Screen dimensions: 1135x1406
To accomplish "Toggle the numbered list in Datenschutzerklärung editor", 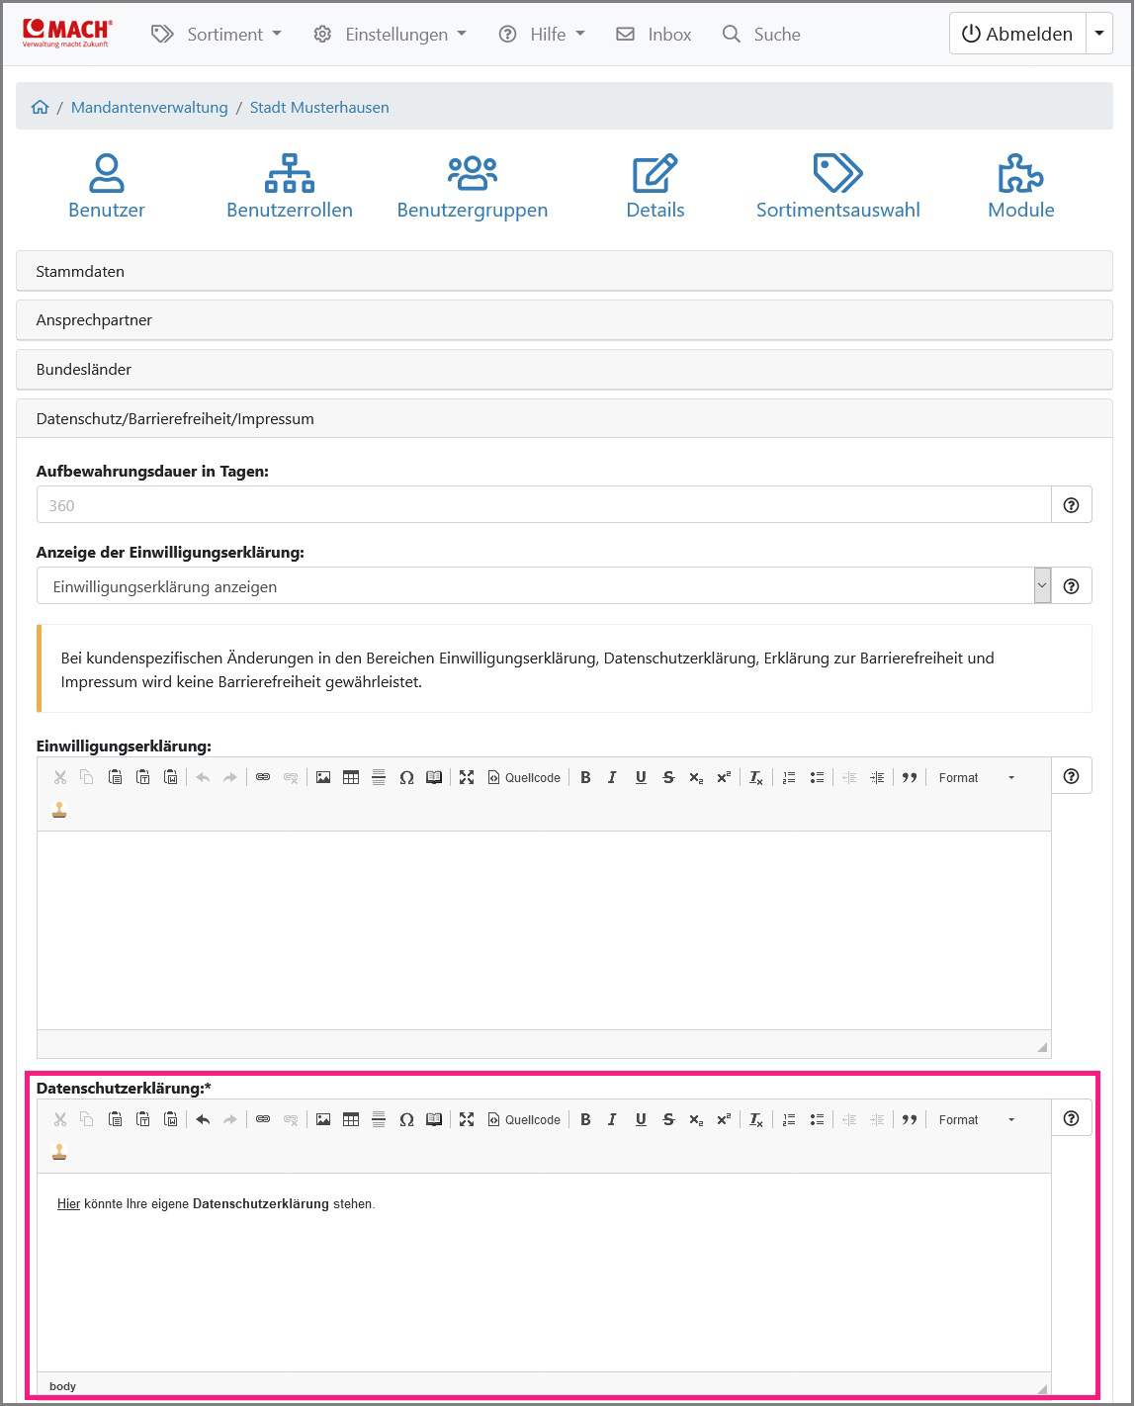I will point(788,1119).
